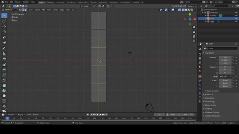Screen dimensions: 239x134
Task: Expand the Camera item in outliner
Action: click(x=205, y=16)
